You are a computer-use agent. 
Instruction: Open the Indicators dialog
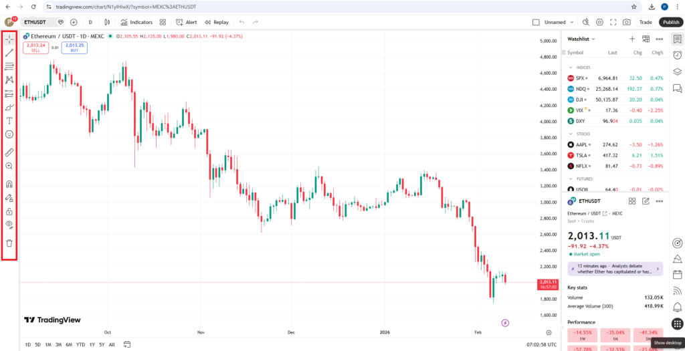[136, 22]
